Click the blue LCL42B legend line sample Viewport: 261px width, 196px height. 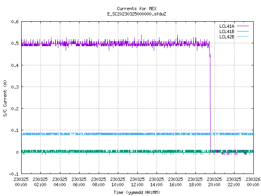tap(243, 37)
